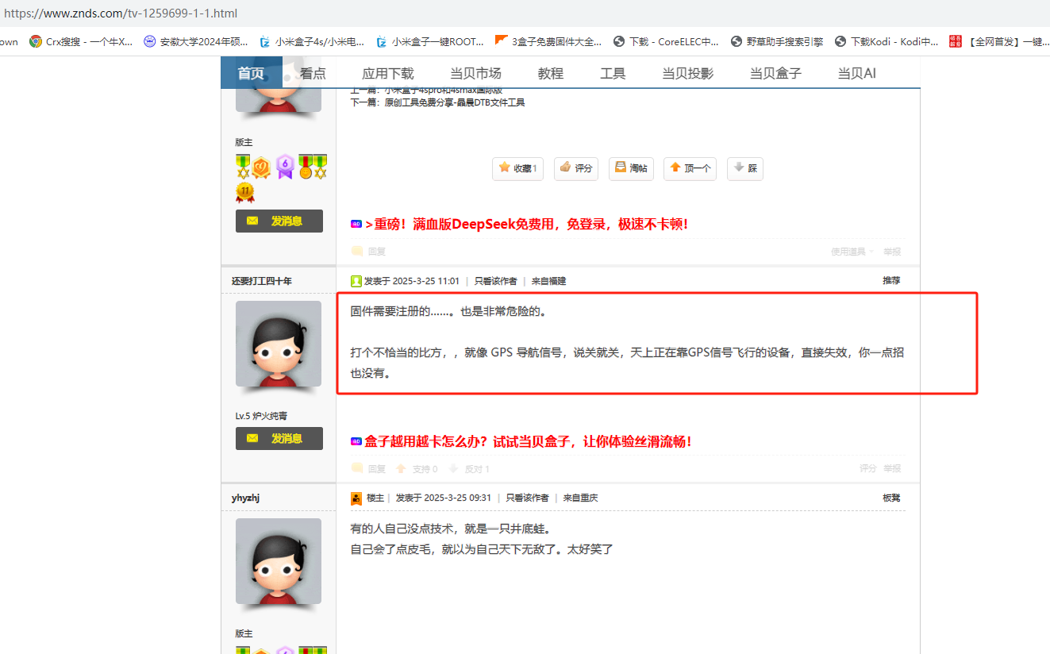Upvote post with 顶一个 arrow
This screenshot has width=1050, height=654.
(x=690, y=168)
